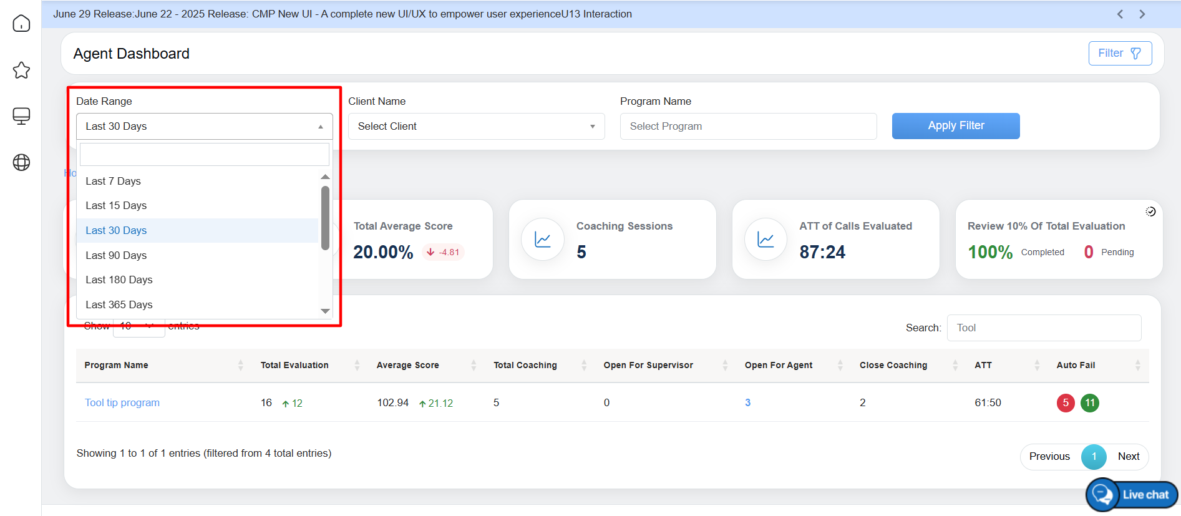
Task: Go to the previous announcement with the left arrow
Action: (1120, 14)
